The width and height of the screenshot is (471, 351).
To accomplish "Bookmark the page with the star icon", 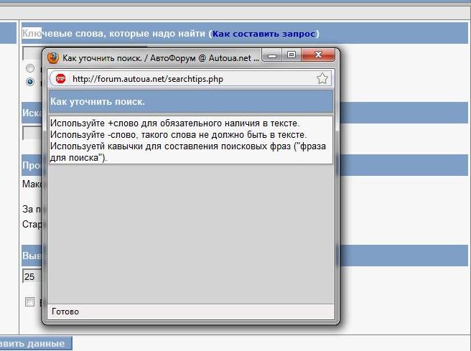I will pyautogui.click(x=322, y=78).
